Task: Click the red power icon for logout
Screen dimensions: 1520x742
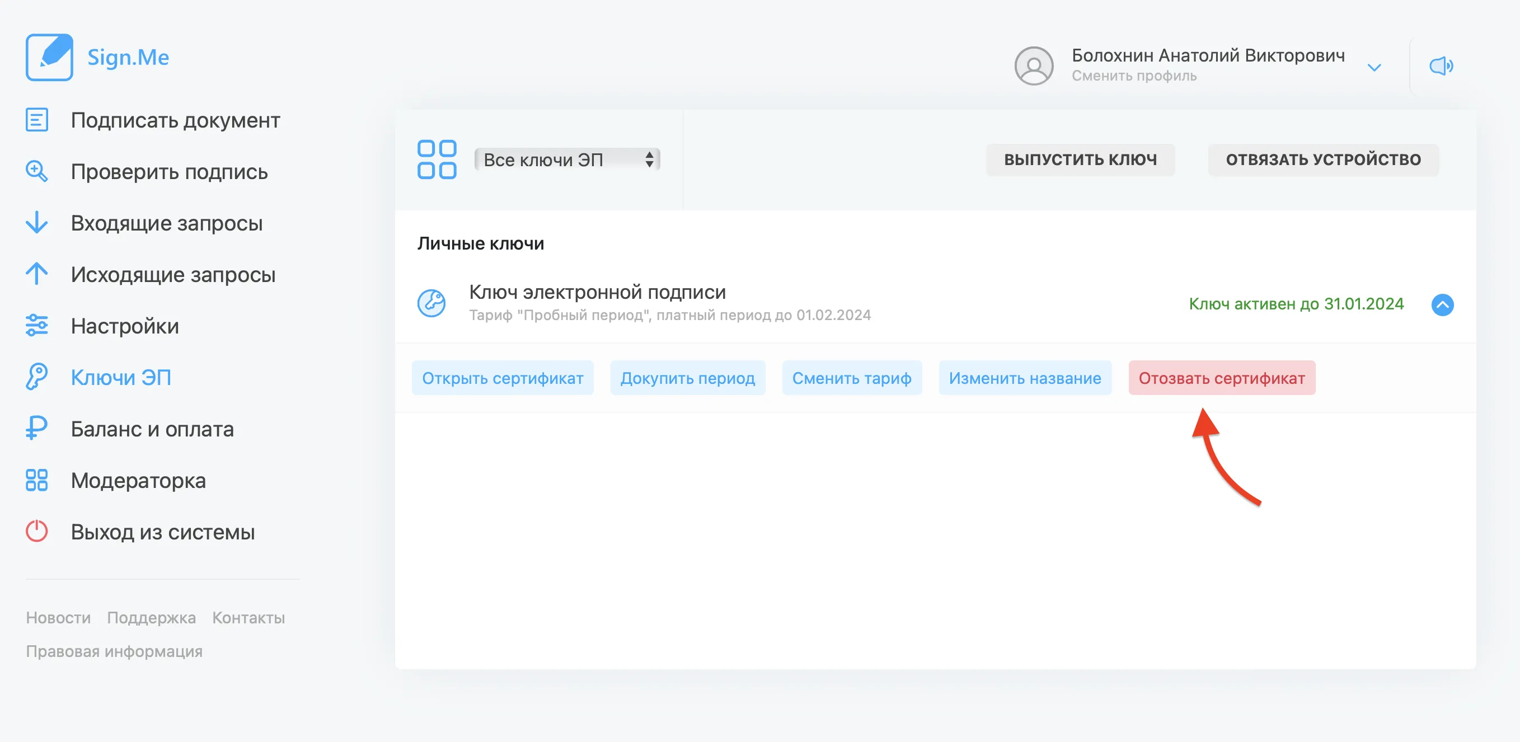Action: (x=36, y=531)
